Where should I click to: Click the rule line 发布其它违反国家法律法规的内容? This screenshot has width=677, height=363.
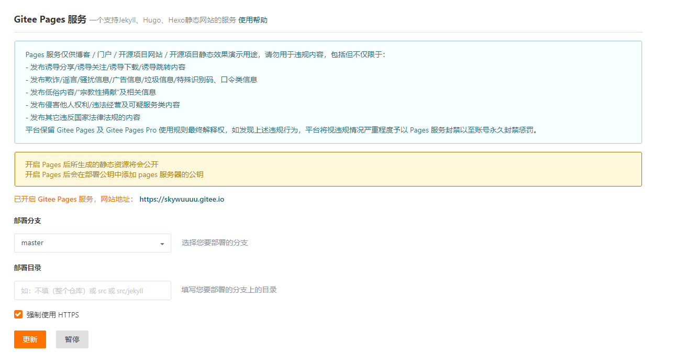pos(83,117)
